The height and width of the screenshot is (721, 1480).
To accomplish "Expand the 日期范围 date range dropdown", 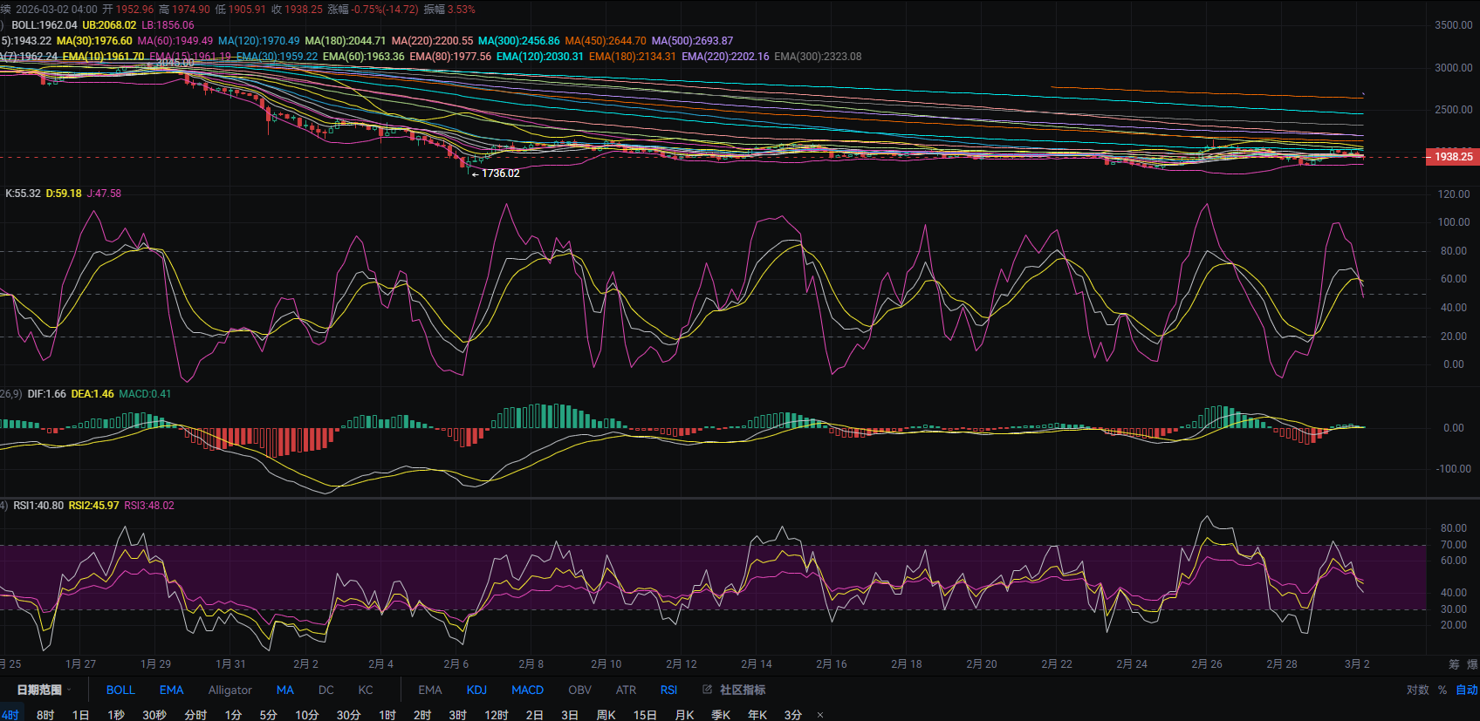I will click(44, 690).
